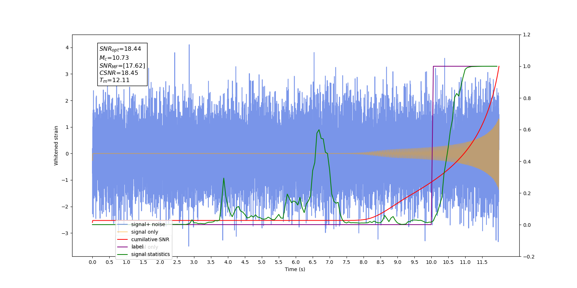
Task: Click the green peak near 6.7 seconds
Action: (319, 130)
